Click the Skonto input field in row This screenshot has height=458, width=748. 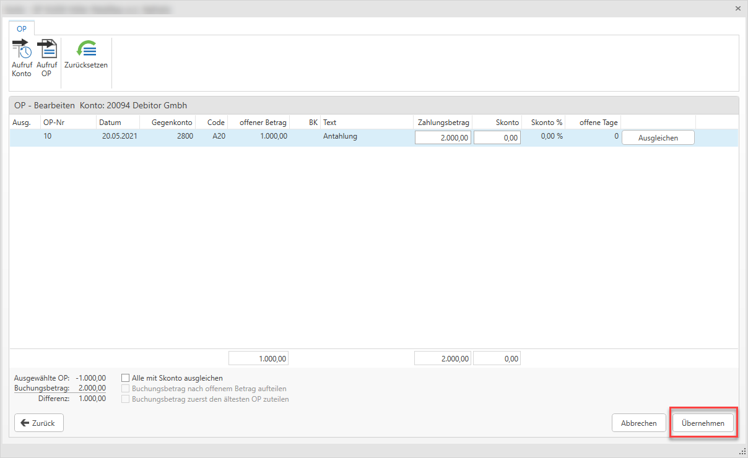point(497,138)
